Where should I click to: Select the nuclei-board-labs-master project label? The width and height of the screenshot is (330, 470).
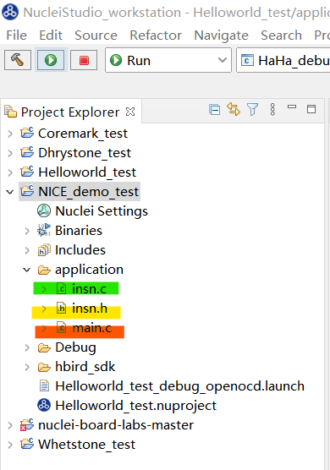click(116, 425)
